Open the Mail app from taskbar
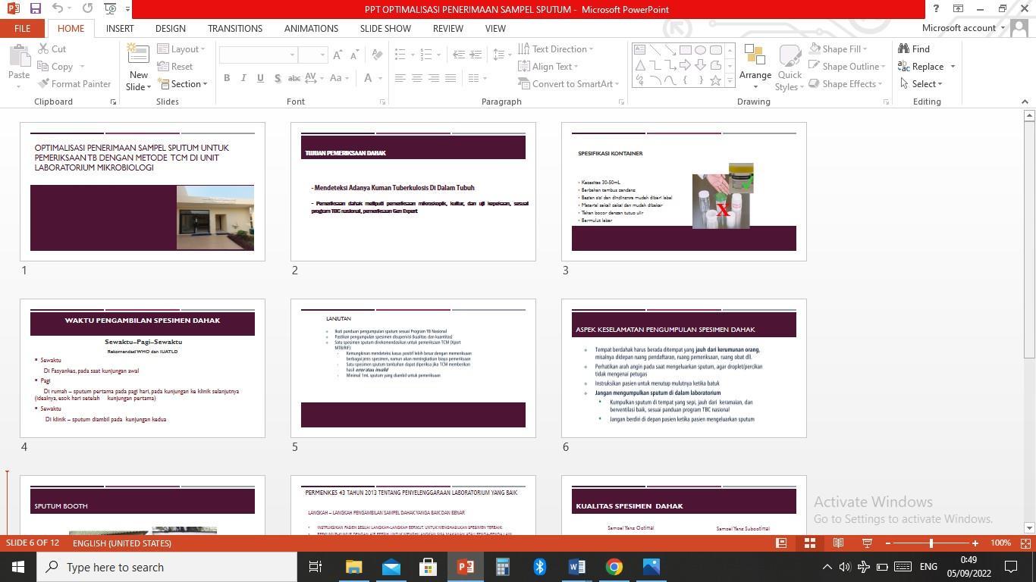 pyautogui.click(x=391, y=567)
